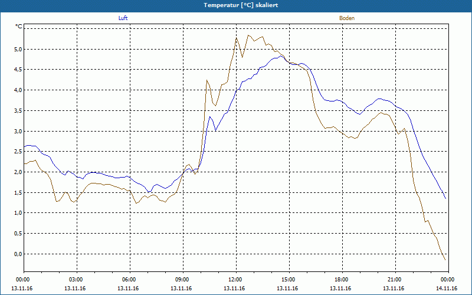Click the 13.11.16 date under 12:00
472x295 pixels.
[234, 289]
